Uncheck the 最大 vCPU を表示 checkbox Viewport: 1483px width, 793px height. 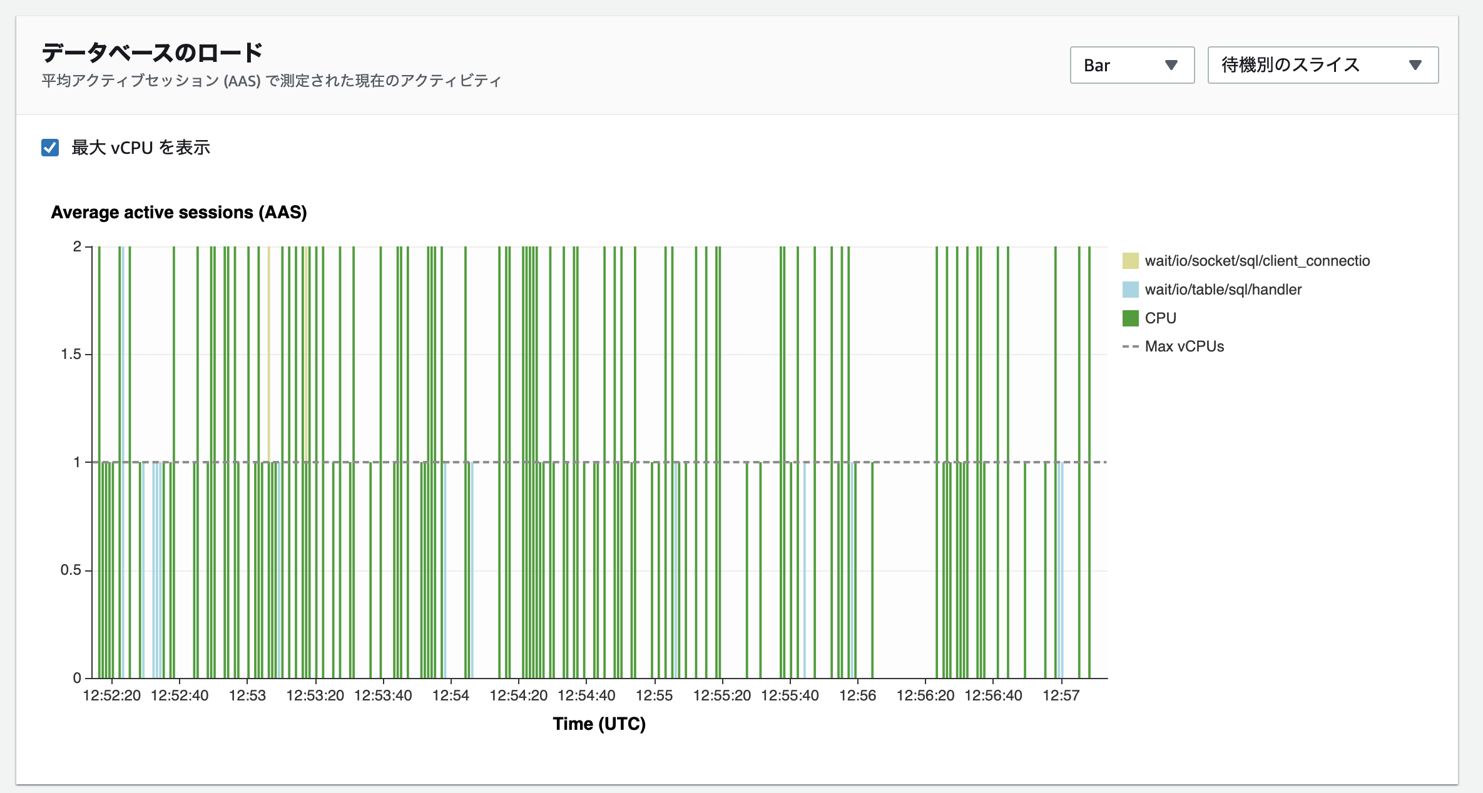click(50, 148)
